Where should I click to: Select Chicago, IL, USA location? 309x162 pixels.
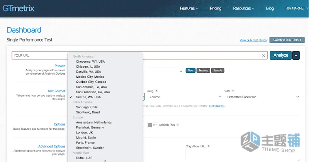[88, 67]
